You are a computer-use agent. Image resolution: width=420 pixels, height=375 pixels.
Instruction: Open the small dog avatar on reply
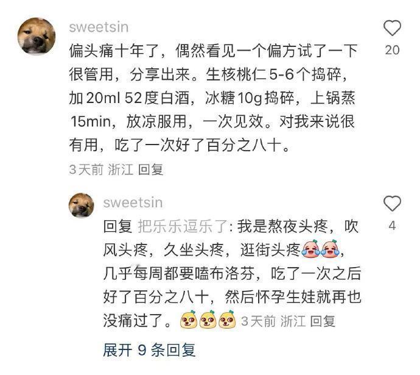[82, 205]
